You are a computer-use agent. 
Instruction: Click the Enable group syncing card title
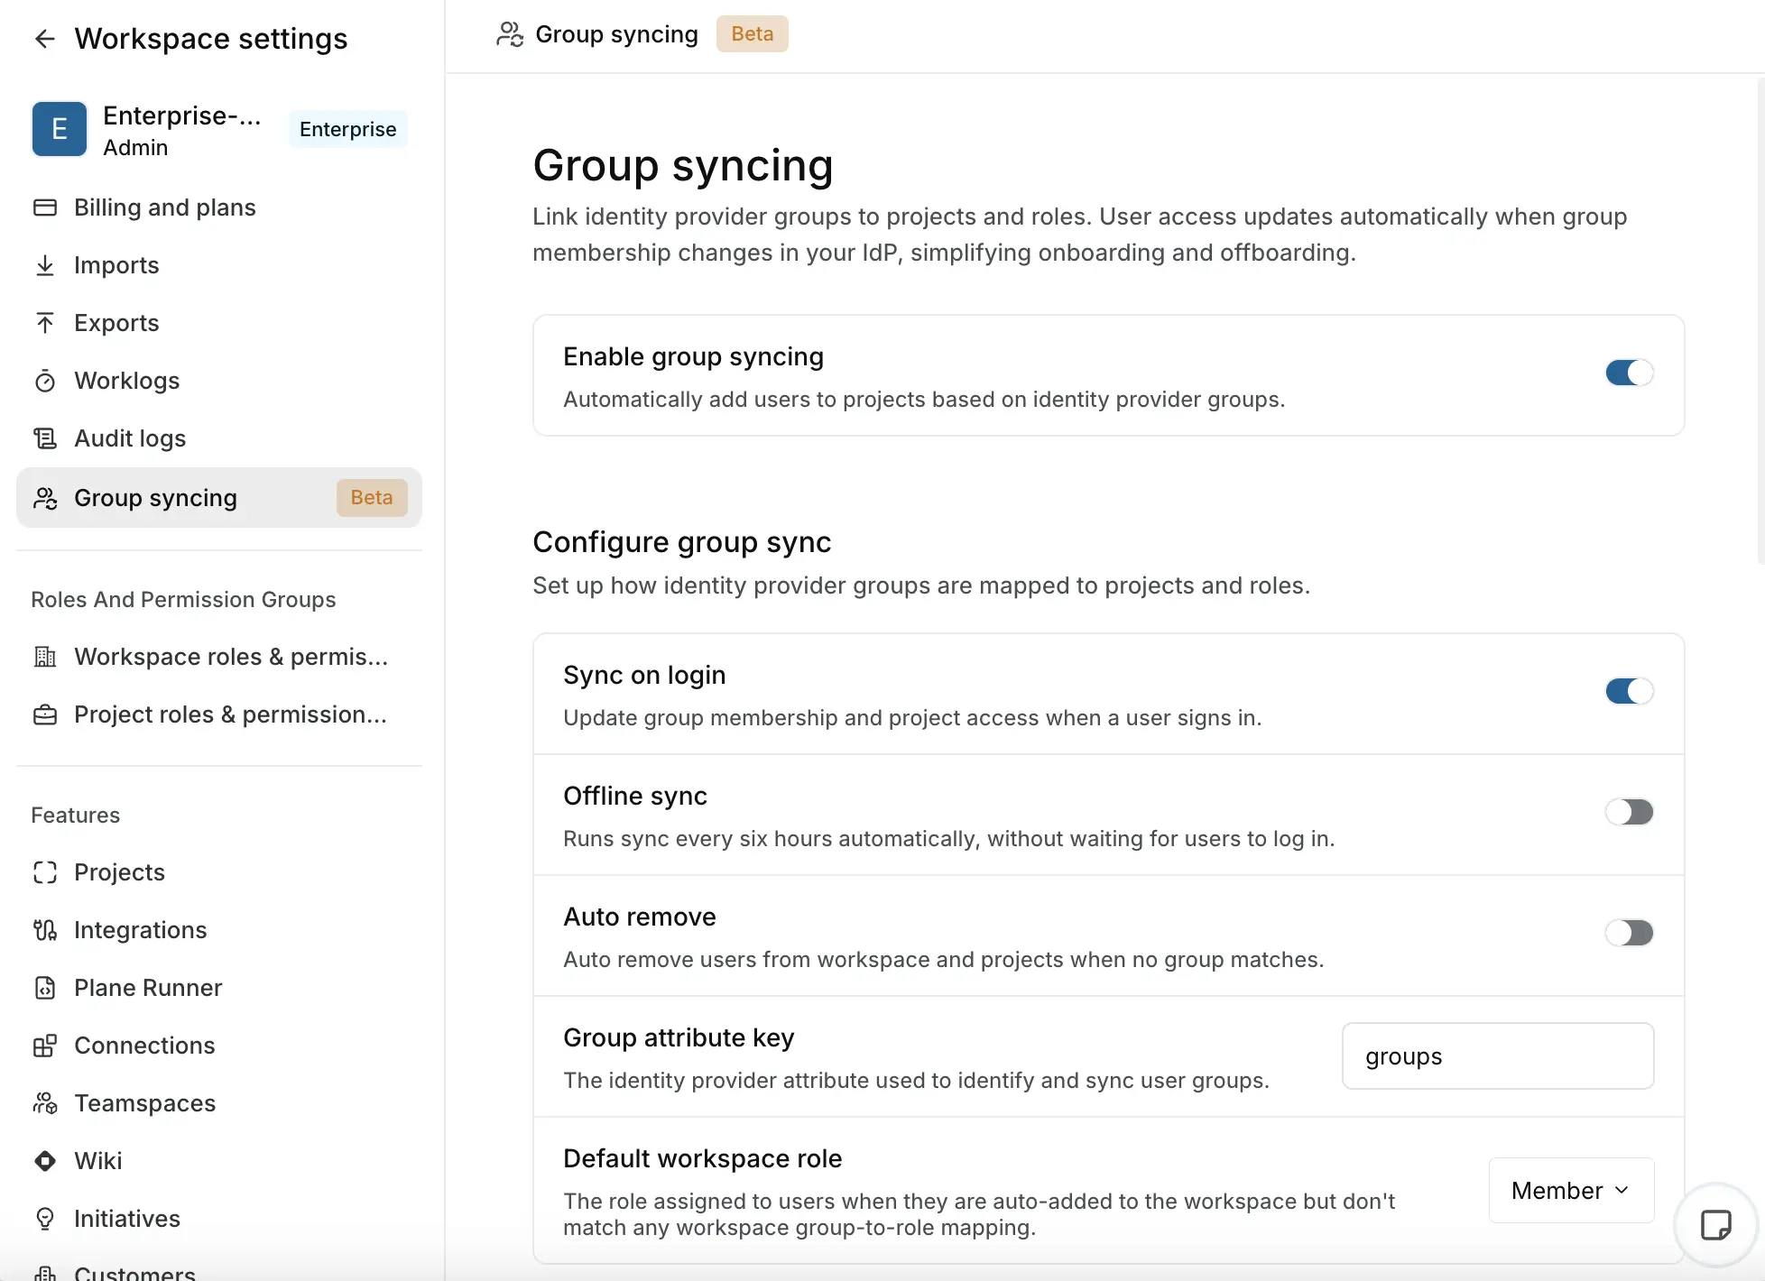point(693,356)
